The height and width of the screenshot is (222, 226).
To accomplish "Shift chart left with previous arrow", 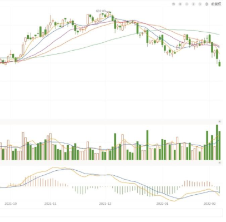I will (x=193, y=4).
